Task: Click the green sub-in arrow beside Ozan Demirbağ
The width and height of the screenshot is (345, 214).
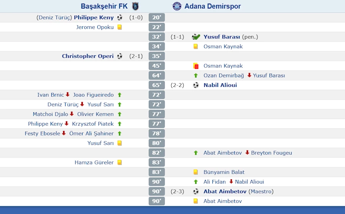Action: pos(196,75)
